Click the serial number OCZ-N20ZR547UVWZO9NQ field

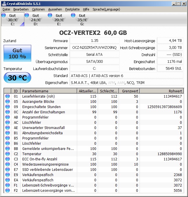pyautogui.click(x=95, y=48)
